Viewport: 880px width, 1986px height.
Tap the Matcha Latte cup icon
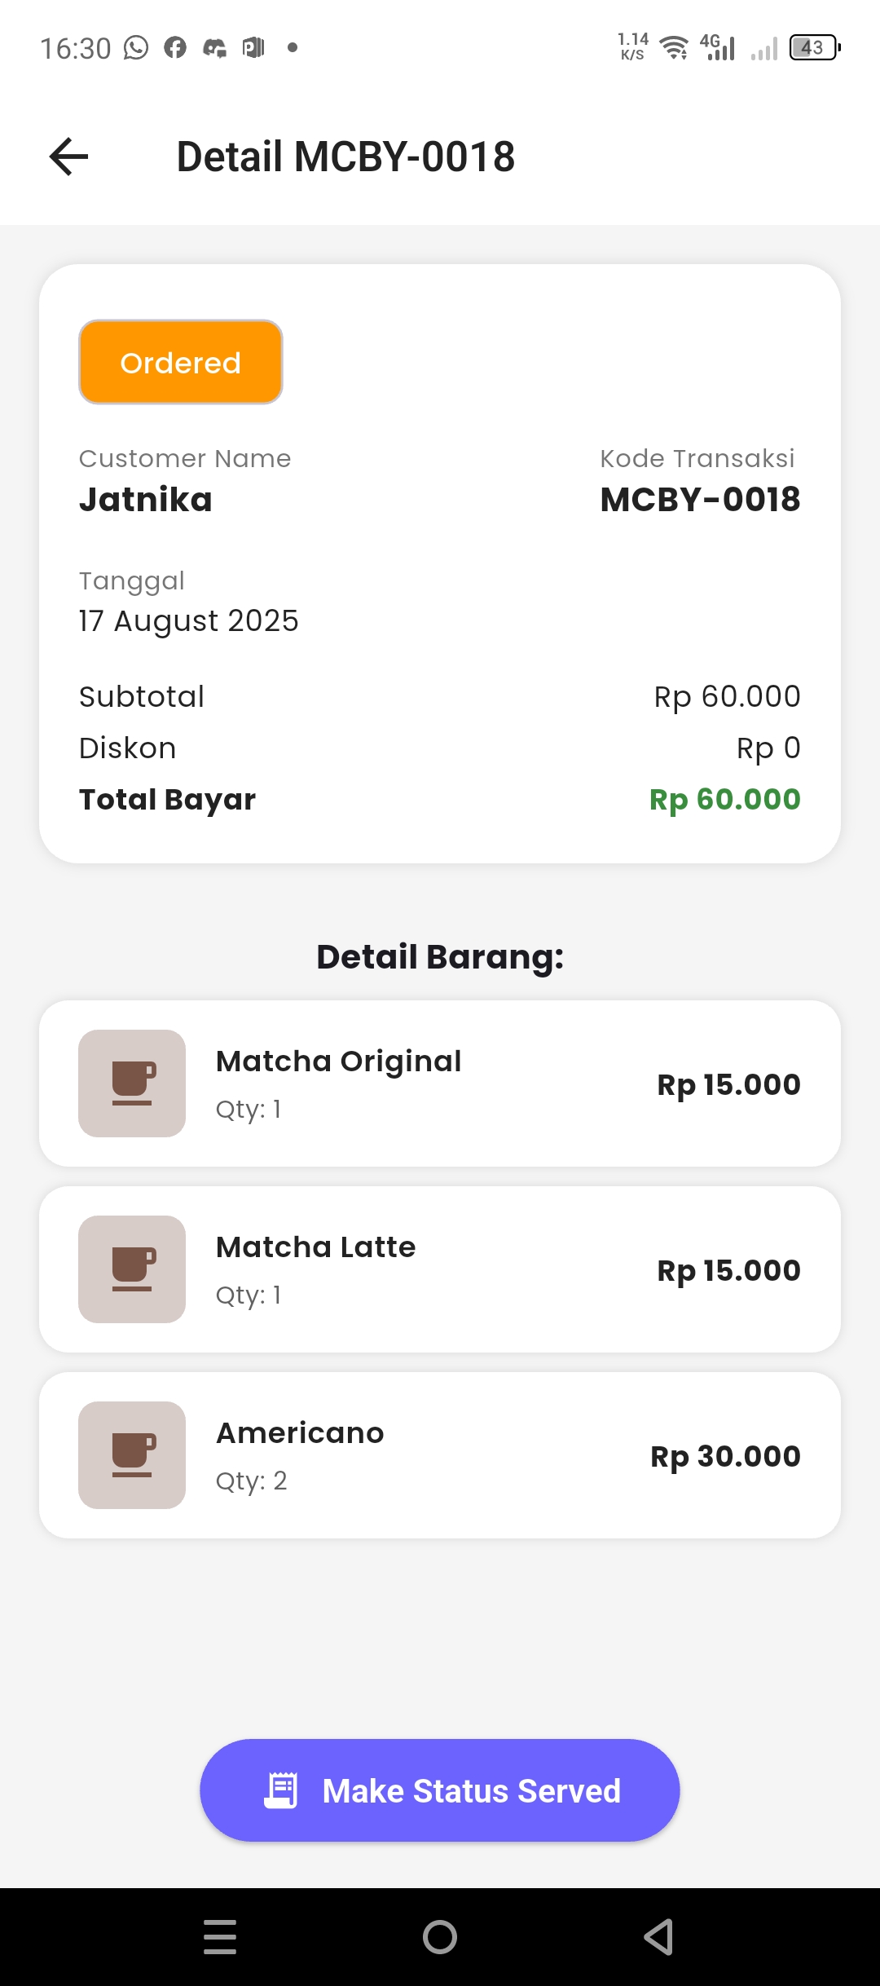(x=132, y=1269)
